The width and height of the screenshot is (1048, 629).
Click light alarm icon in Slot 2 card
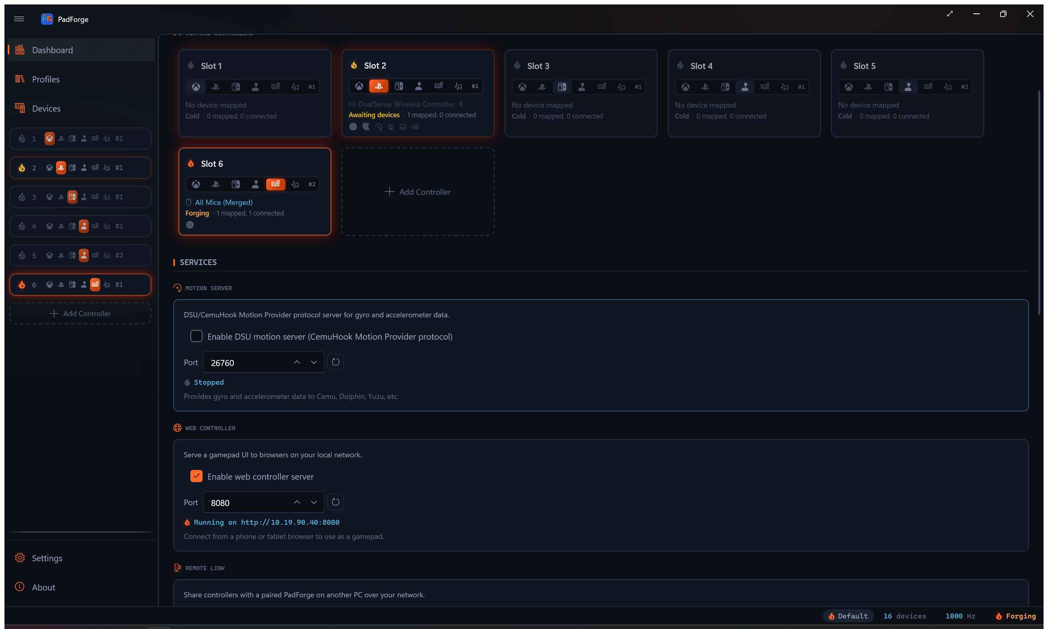pos(390,127)
